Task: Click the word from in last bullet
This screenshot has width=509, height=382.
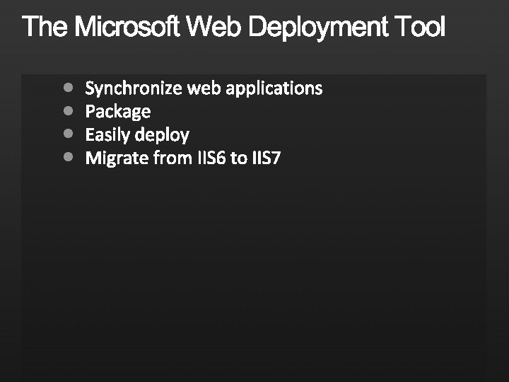Action: (172, 158)
